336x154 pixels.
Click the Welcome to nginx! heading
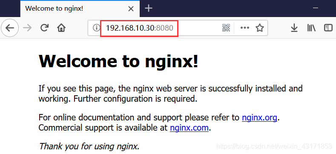coord(118,61)
